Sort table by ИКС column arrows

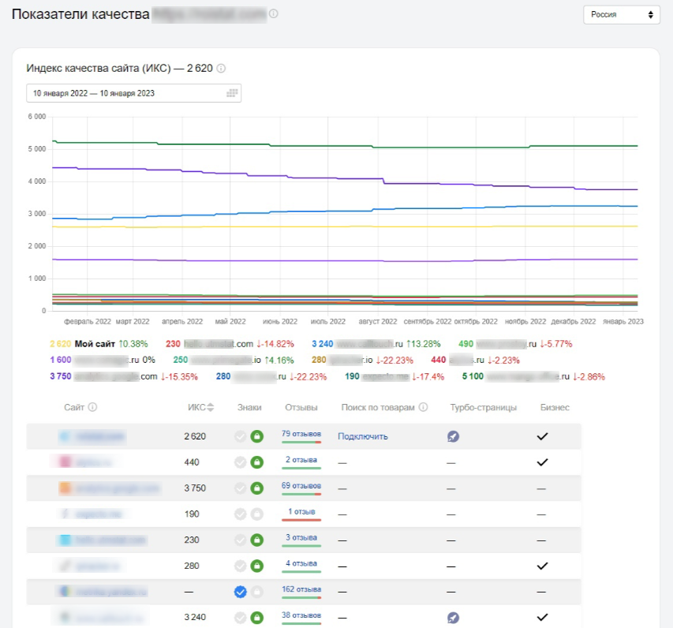[211, 408]
